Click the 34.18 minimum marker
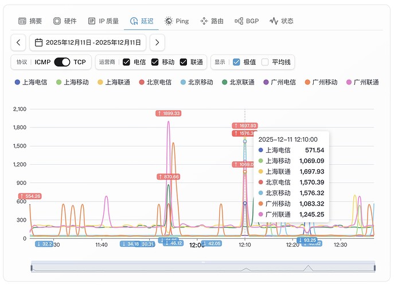The width and height of the screenshot is (394, 287). click(130, 244)
